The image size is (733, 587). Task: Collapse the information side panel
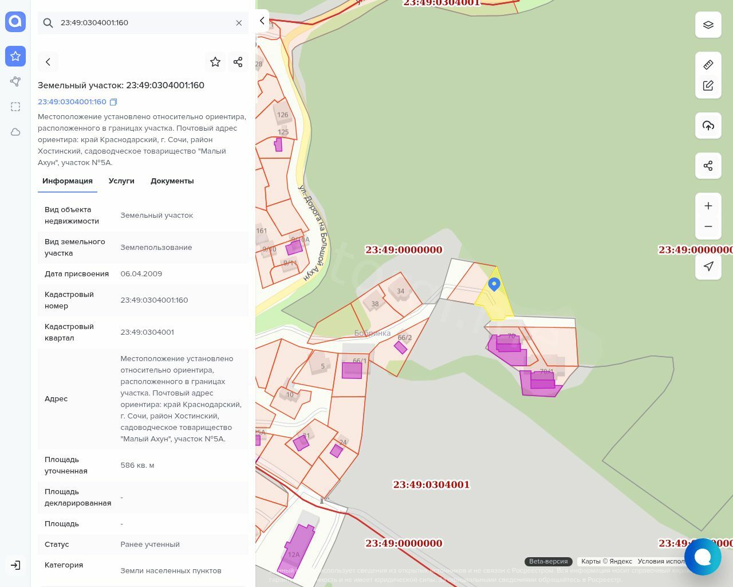click(x=262, y=21)
